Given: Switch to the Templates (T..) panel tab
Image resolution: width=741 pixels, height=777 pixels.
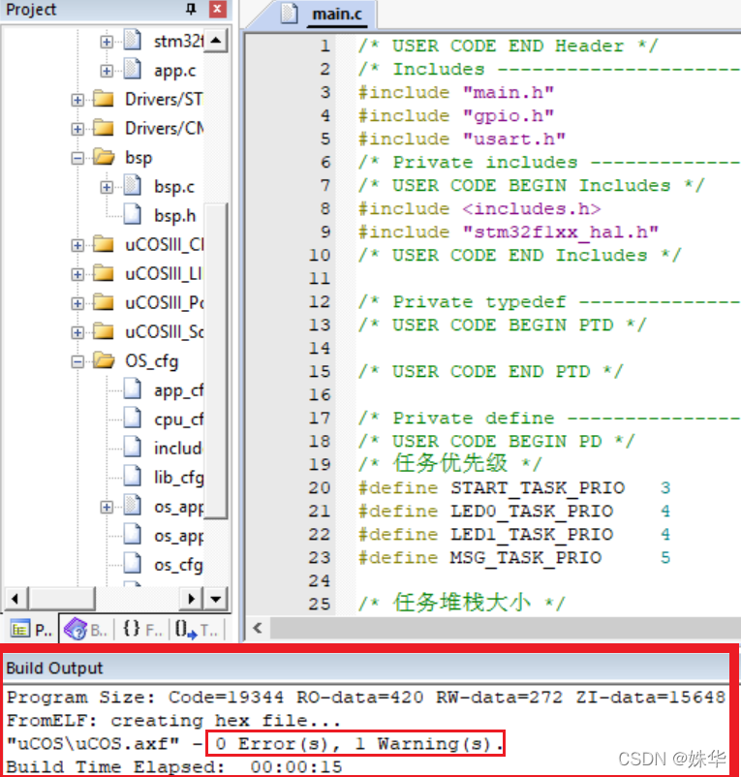Looking at the screenshot, I should [x=197, y=630].
